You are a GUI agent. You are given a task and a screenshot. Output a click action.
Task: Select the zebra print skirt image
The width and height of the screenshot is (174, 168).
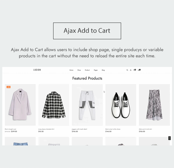click(x=154, y=105)
